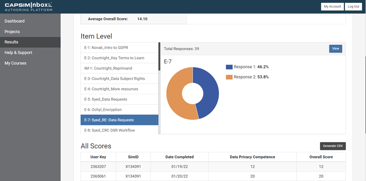This screenshot has width=366, height=181.
Task: Go to My Courses
Action: click(x=30, y=63)
